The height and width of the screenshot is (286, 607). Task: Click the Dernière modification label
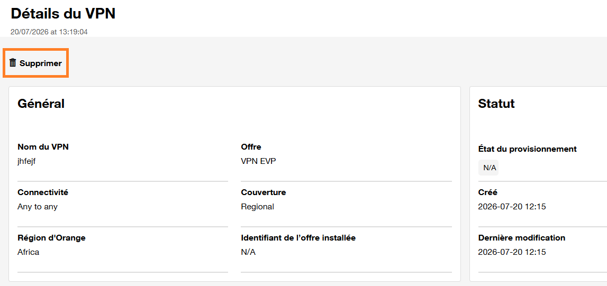point(521,238)
